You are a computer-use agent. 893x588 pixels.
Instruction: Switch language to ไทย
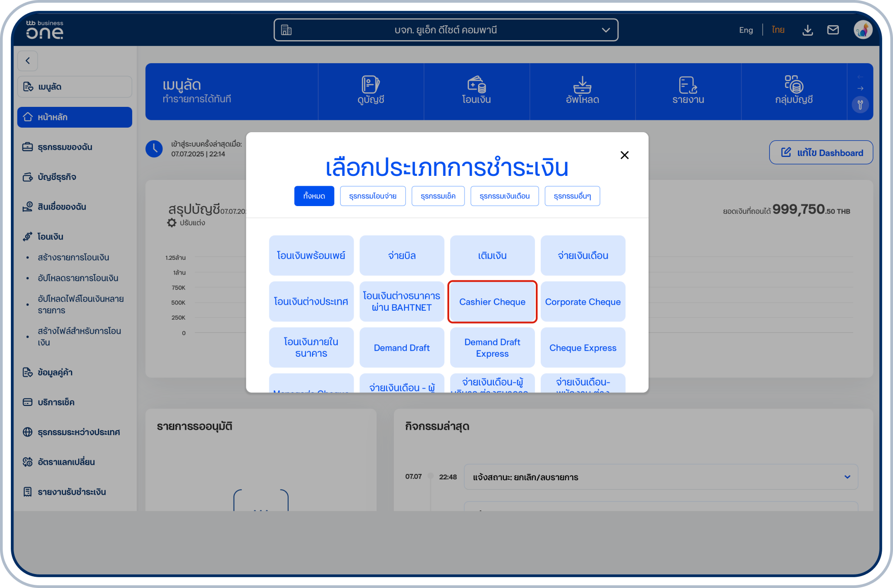[778, 30]
